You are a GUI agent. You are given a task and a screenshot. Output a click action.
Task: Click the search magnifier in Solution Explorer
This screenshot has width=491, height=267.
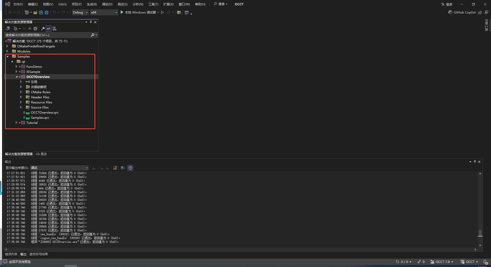click(93, 35)
